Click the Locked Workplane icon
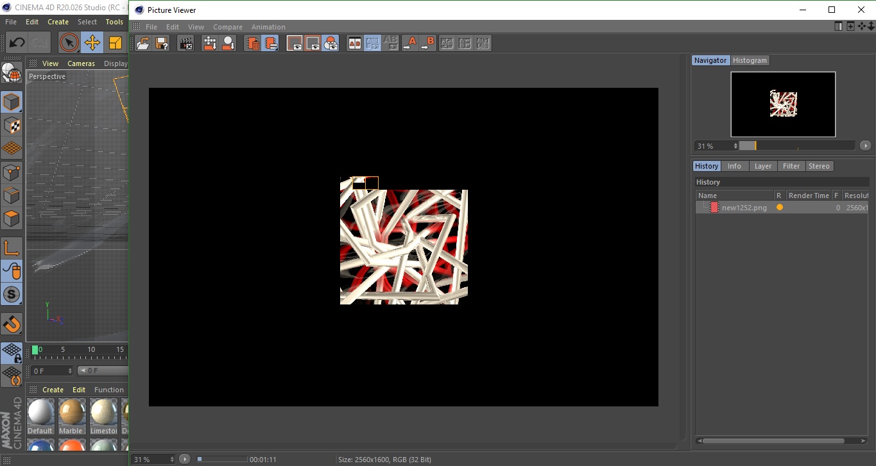The height and width of the screenshot is (466, 876). pyautogui.click(x=11, y=353)
